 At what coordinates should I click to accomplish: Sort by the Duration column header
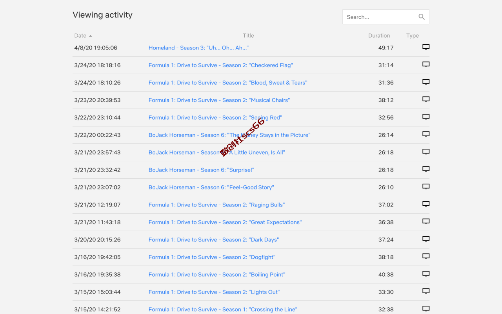point(379,36)
